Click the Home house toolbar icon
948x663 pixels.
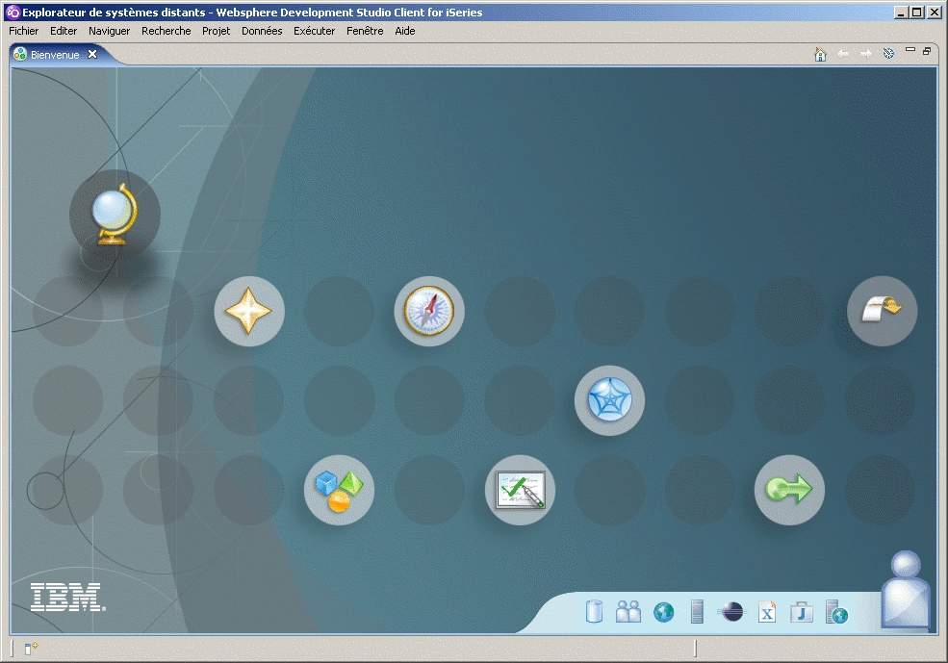click(820, 55)
